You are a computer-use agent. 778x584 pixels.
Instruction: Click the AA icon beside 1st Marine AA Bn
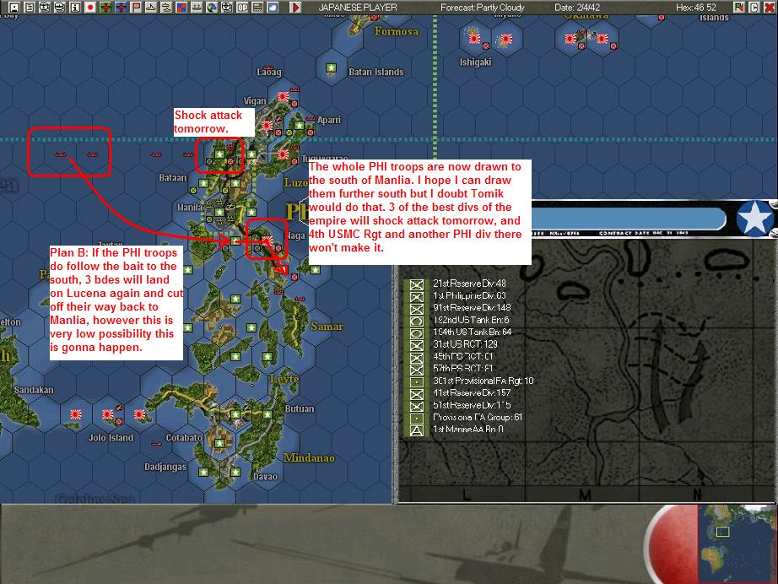tap(417, 430)
